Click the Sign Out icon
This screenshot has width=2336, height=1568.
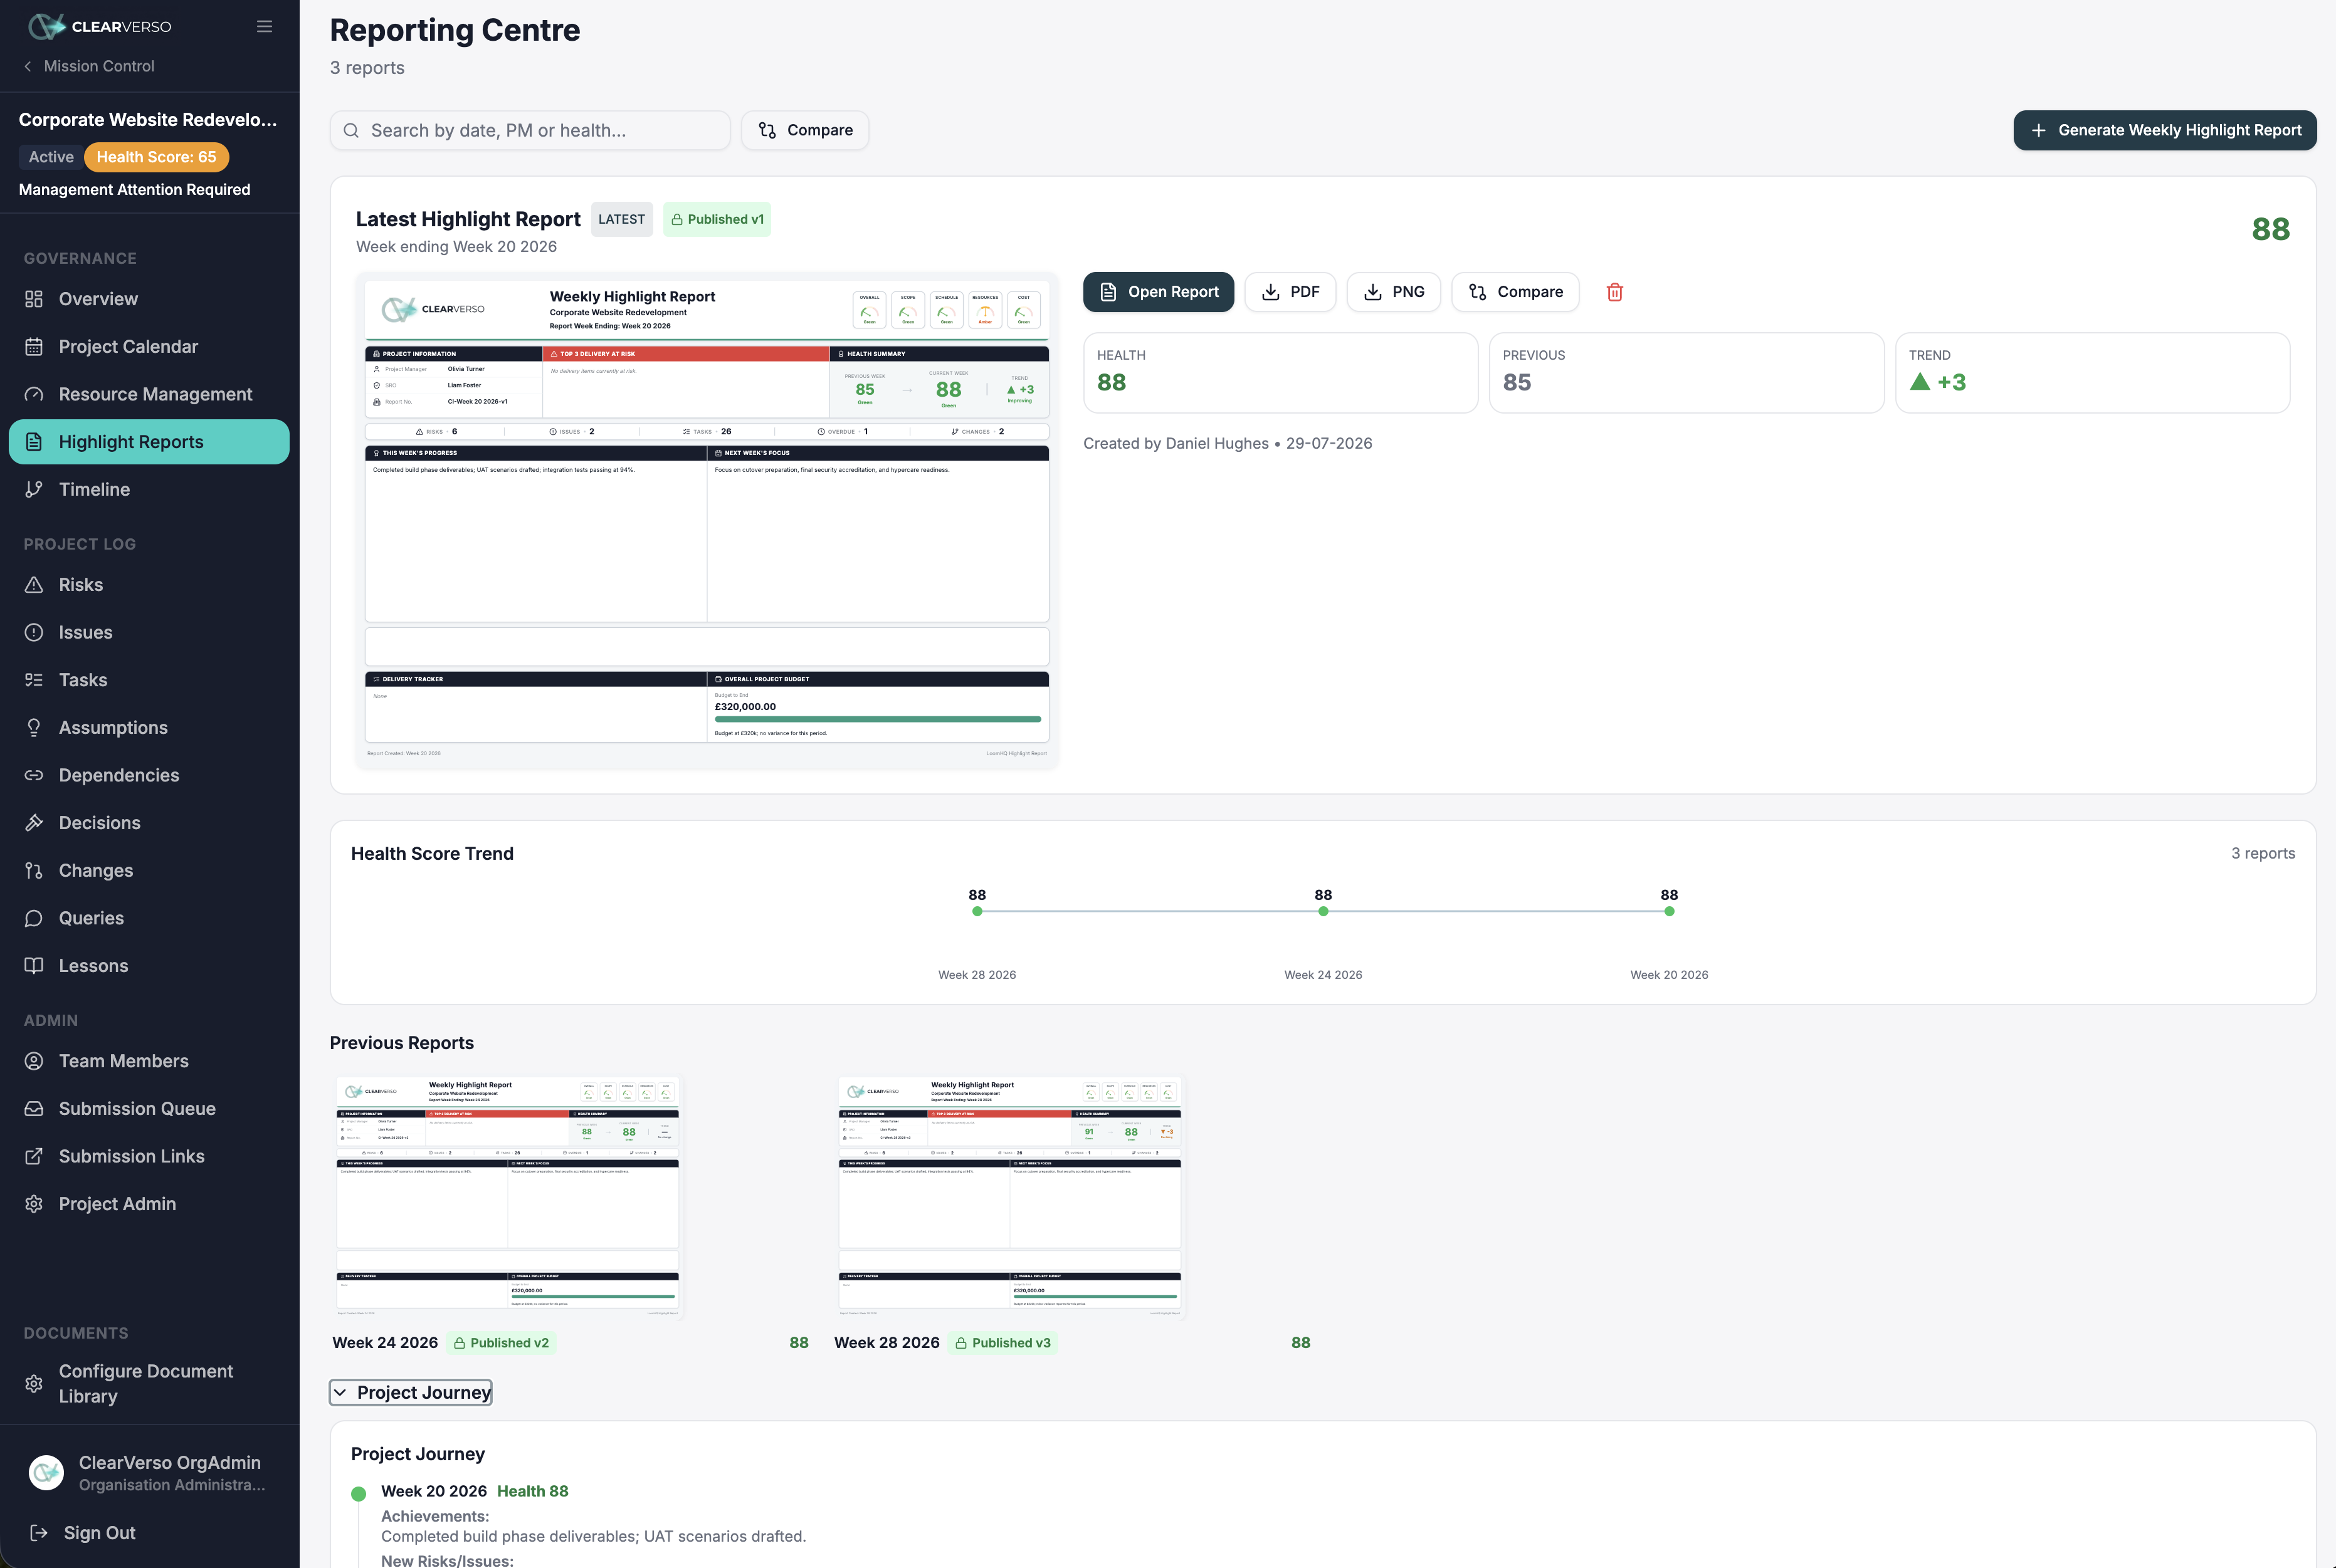tap(39, 1533)
